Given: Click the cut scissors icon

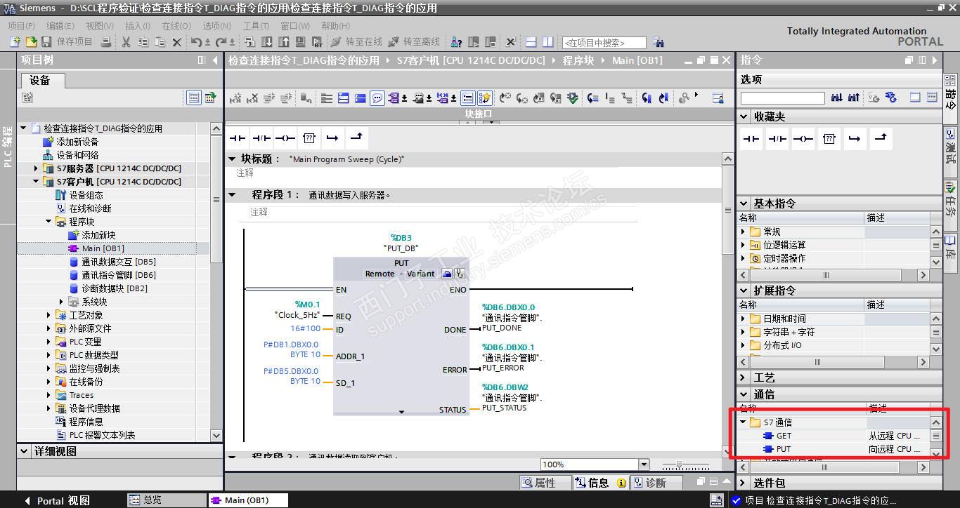Looking at the screenshot, I should (x=127, y=42).
